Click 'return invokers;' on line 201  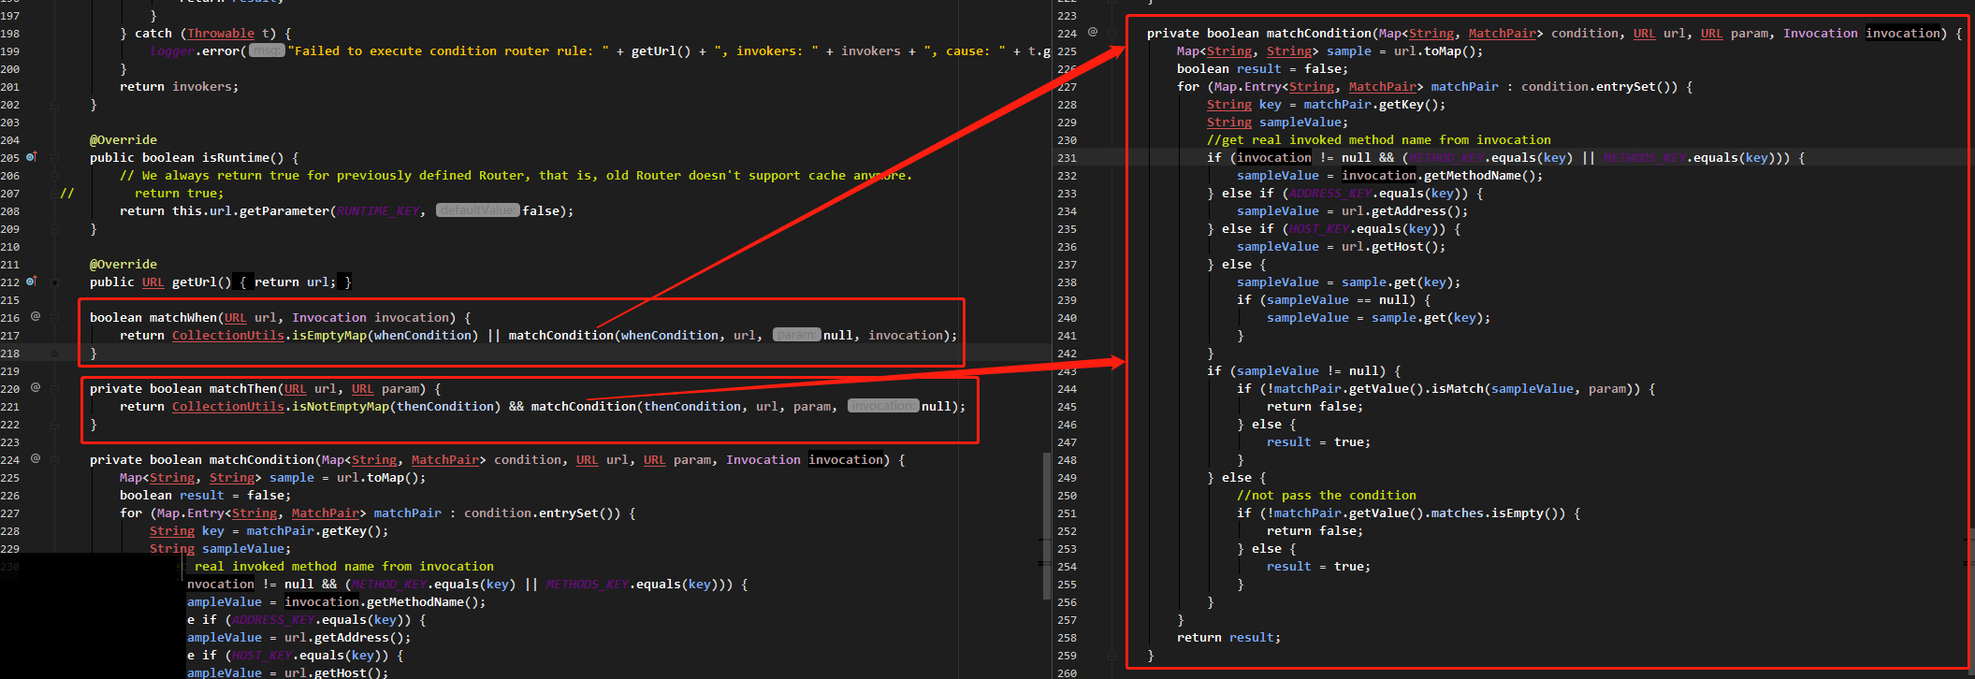pyautogui.click(x=180, y=86)
